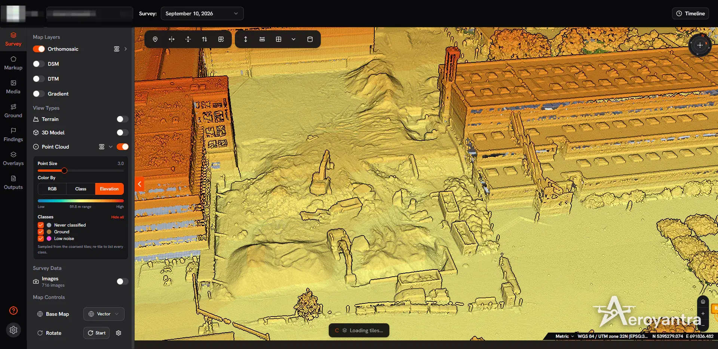Uncheck the Ground class checkbox
Image resolution: width=718 pixels, height=349 pixels.
41,232
